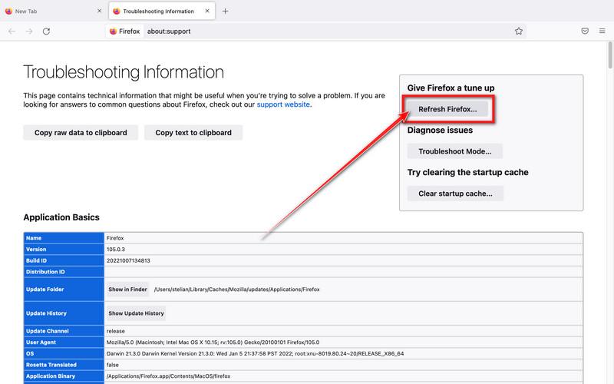Screen dimensions: 614x384
Task: Click the Give Firefox a tune up heading
Action: tap(451, 88)
